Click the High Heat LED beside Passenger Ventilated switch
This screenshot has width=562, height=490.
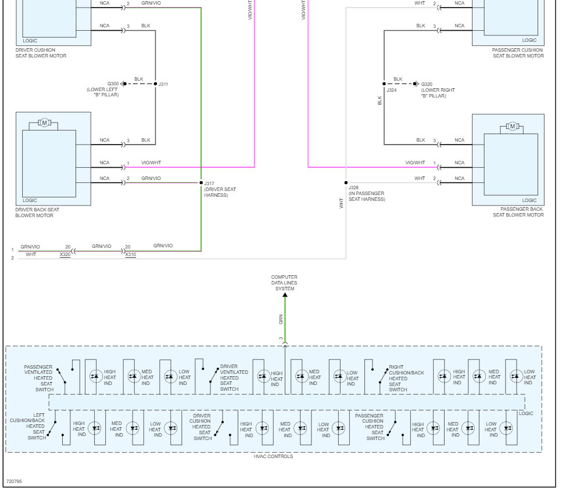pos(96,376)
